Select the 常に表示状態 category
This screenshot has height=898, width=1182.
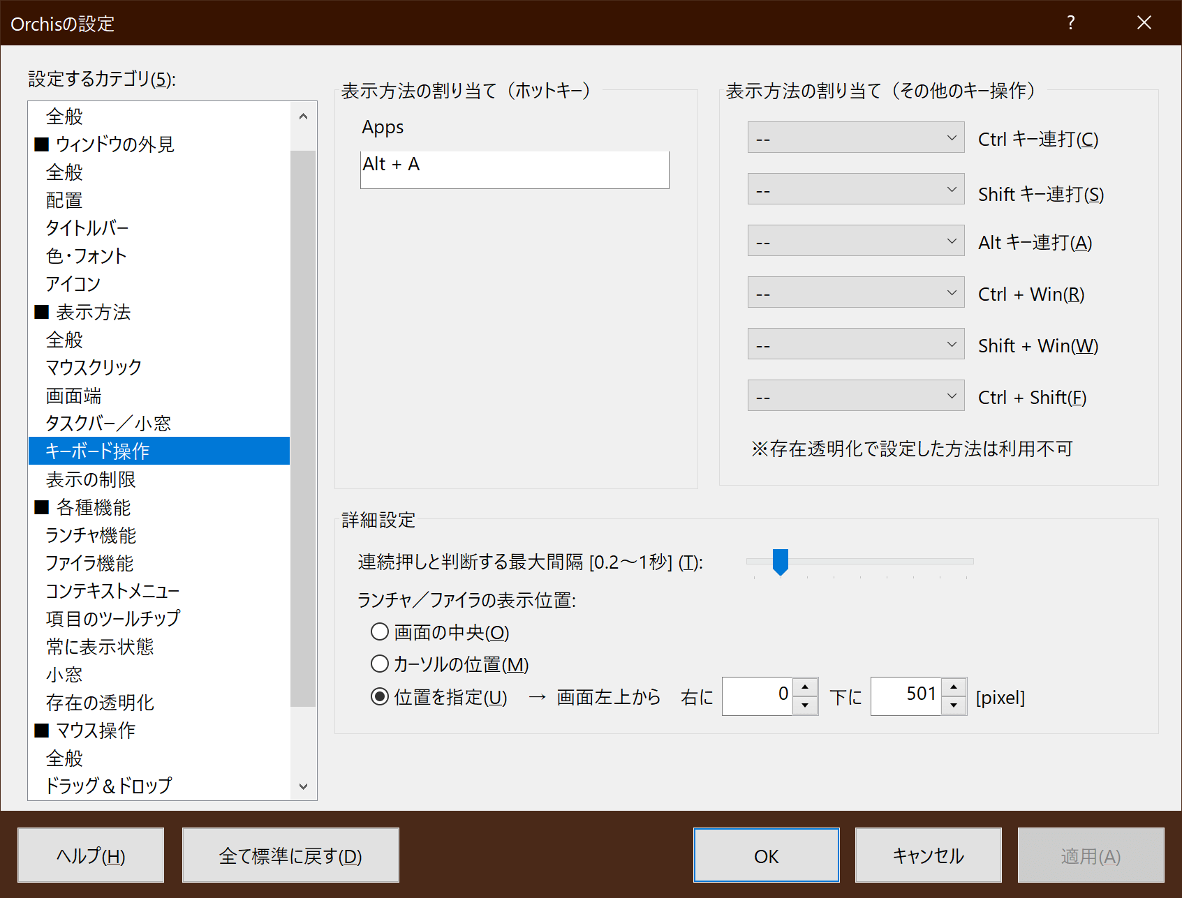pyautogui.click(x=159, y=646)
